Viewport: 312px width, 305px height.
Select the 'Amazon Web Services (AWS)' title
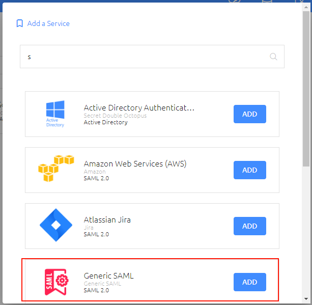click(x=135, y=163)
